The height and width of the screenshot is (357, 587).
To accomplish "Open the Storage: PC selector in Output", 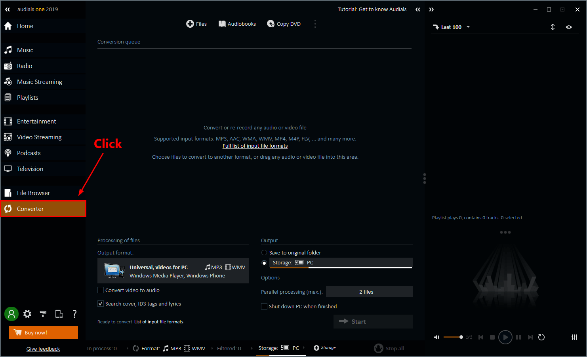I will [x=341, y=263].
